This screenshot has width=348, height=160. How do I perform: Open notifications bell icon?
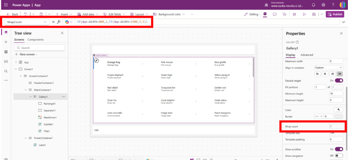314,5
